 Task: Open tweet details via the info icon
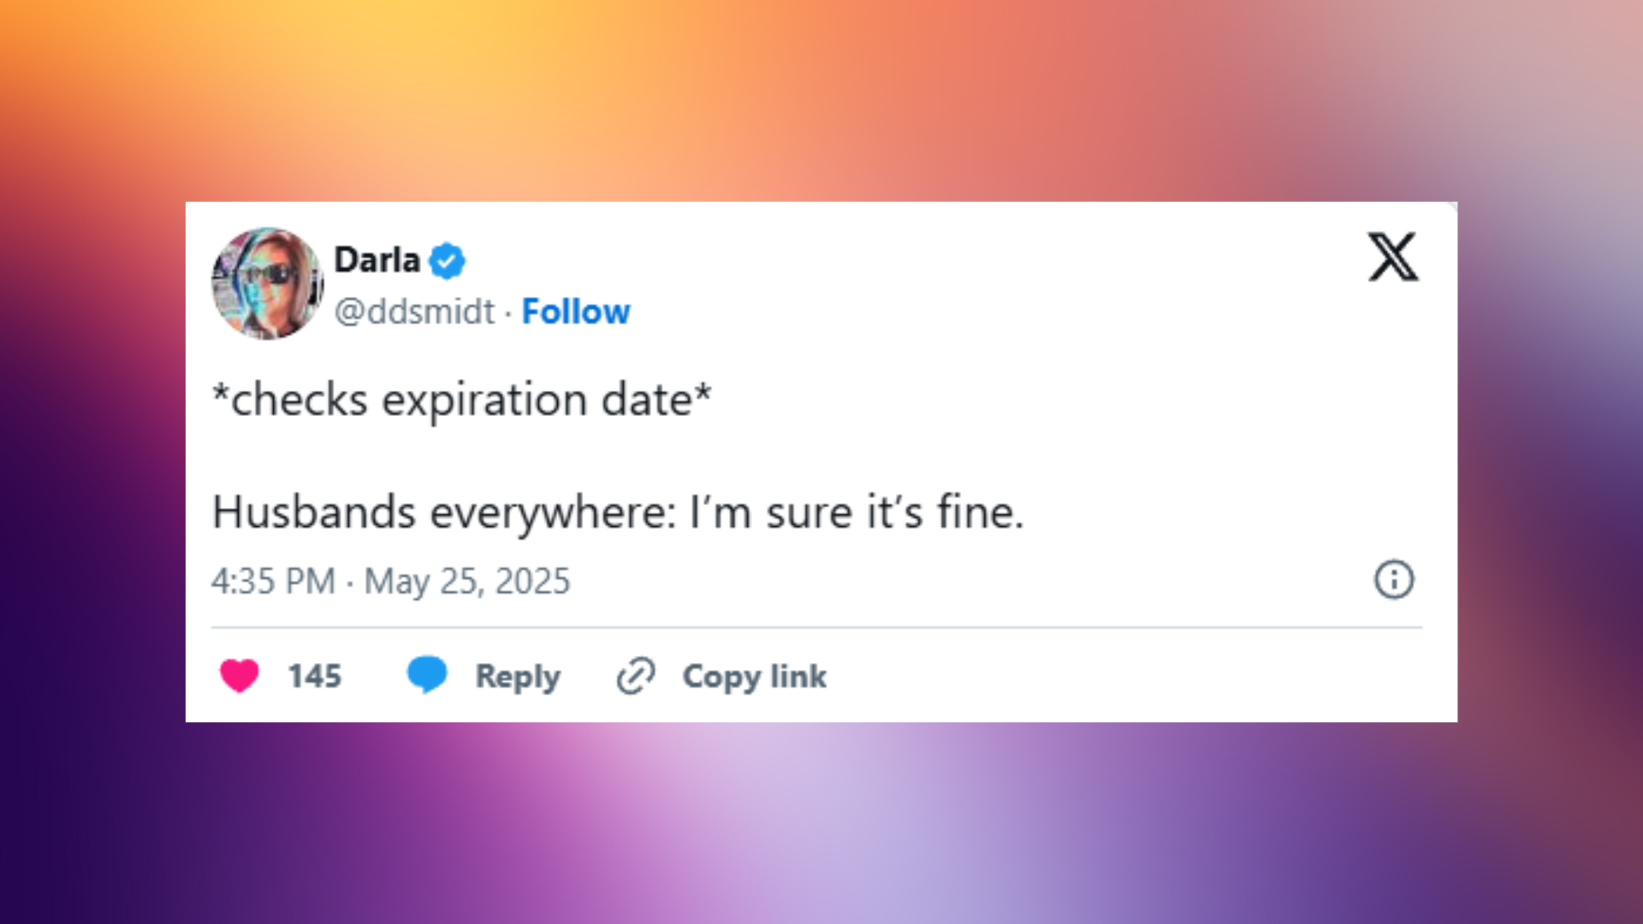click(x=1393, y=579)
